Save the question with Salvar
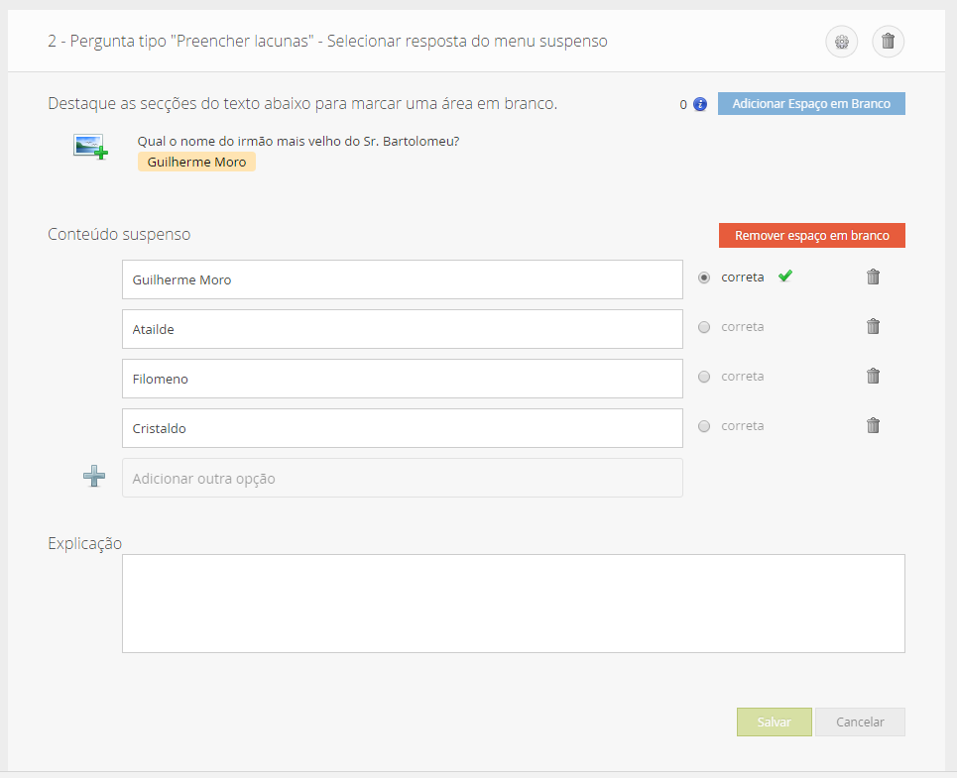This screenshot has width=957, height=778. pos(774,722)
